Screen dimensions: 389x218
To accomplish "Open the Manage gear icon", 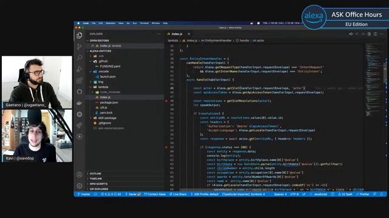I will (x=80, y=186).
